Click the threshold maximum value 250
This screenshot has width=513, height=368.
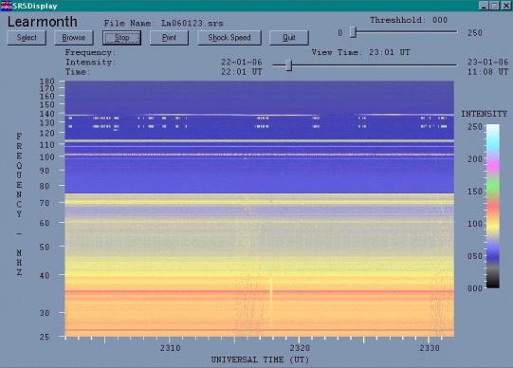coord(475,33)
